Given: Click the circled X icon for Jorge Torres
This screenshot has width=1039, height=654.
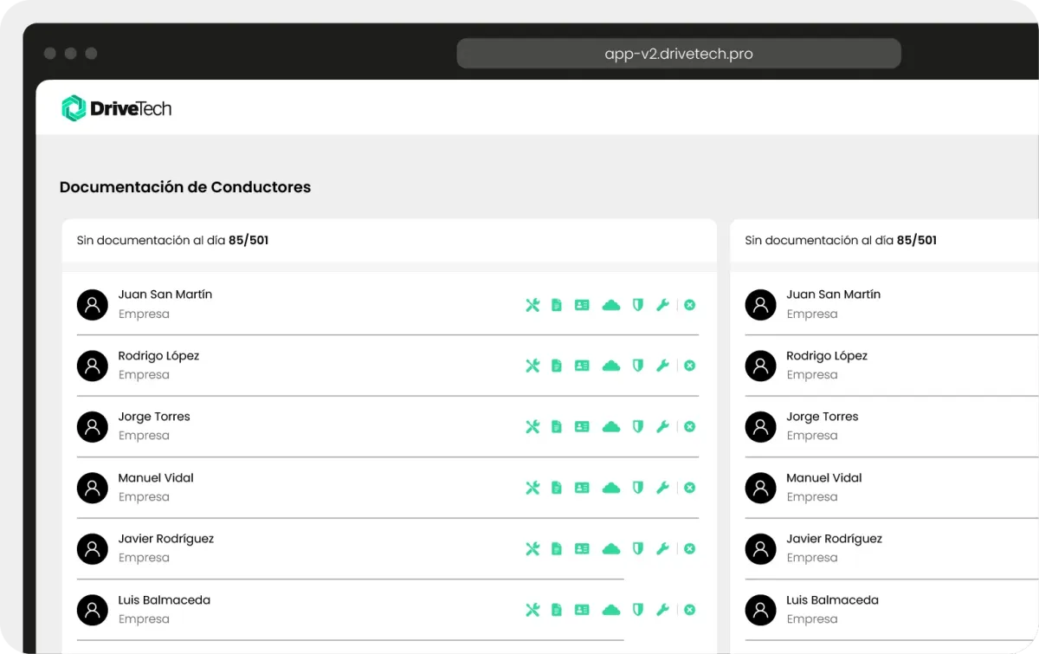Looking at the screenshot, I should [x=690, y=426].
